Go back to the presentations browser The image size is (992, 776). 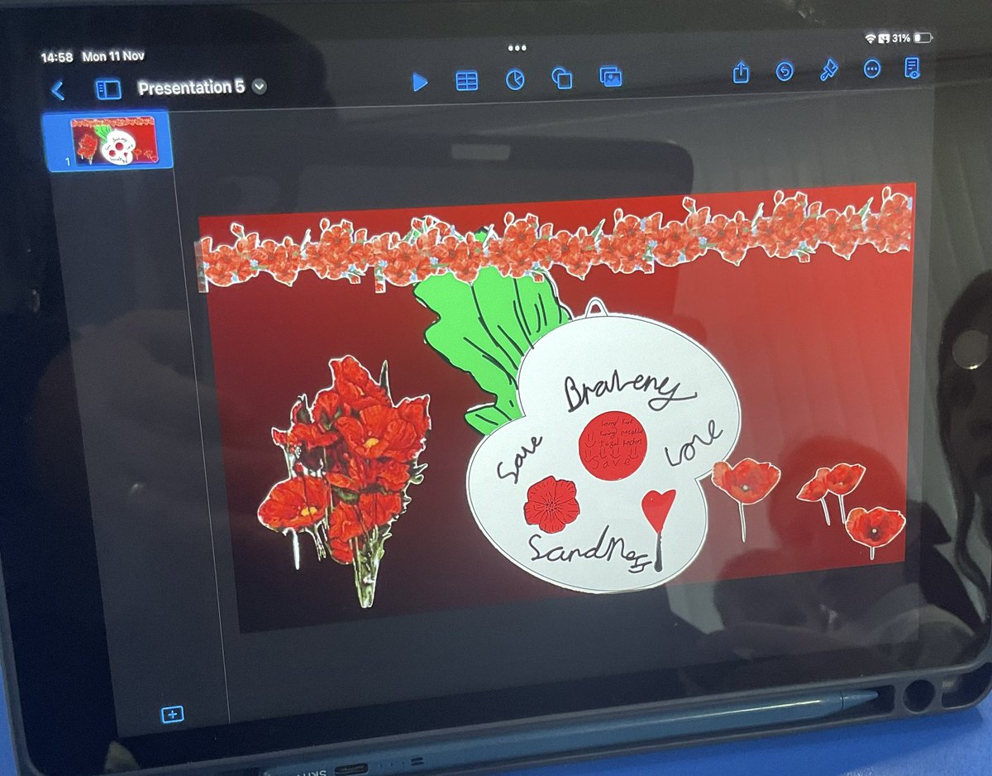58,90
